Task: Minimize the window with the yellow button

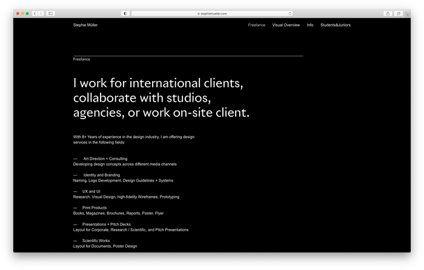Action: coord(22,13)
